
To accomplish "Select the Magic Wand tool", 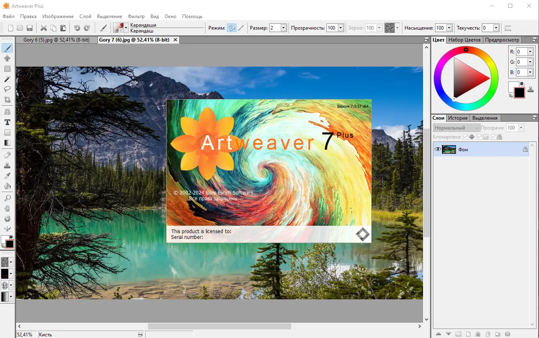I will tap(7, 79).
